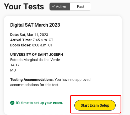Click the Arrival Time label

(x=21, y=40)
